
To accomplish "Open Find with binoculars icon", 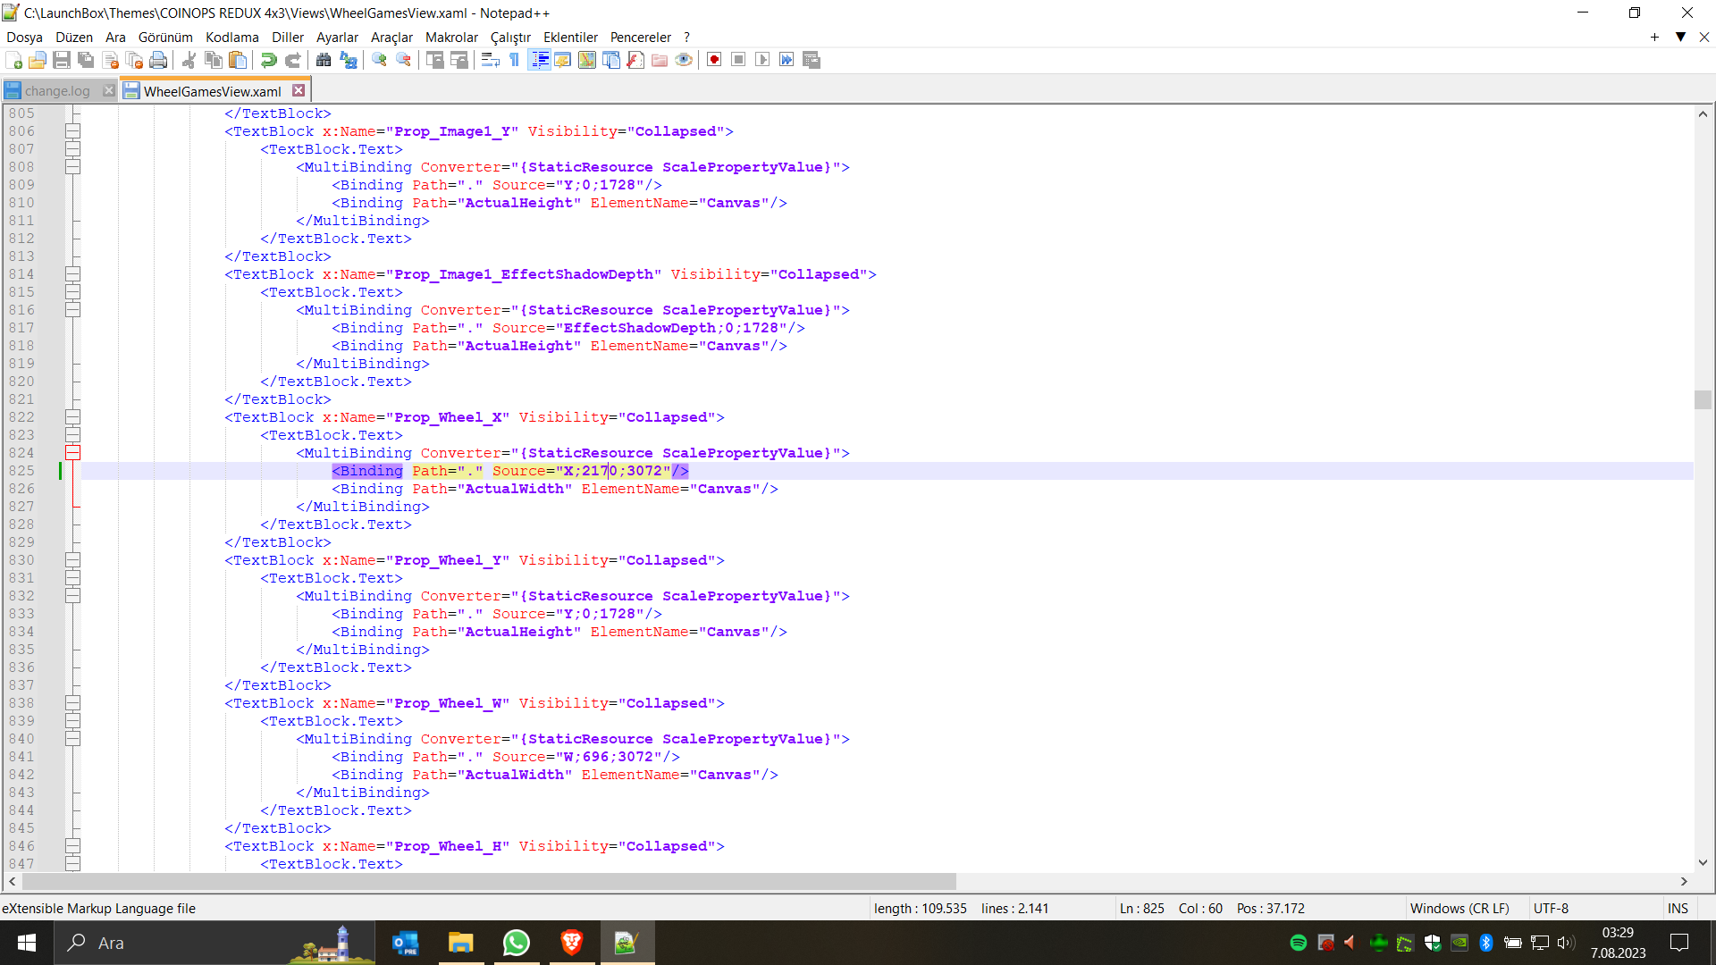I will coord(324,60).
